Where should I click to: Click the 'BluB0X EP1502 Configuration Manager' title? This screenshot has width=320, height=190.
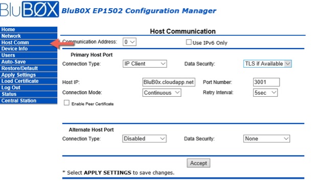tap(139, 11)
